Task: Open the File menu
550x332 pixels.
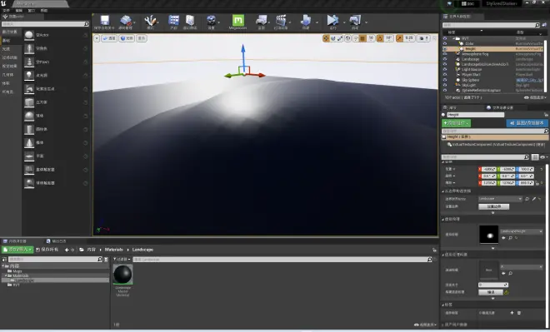Action: (x=7, y=11)
